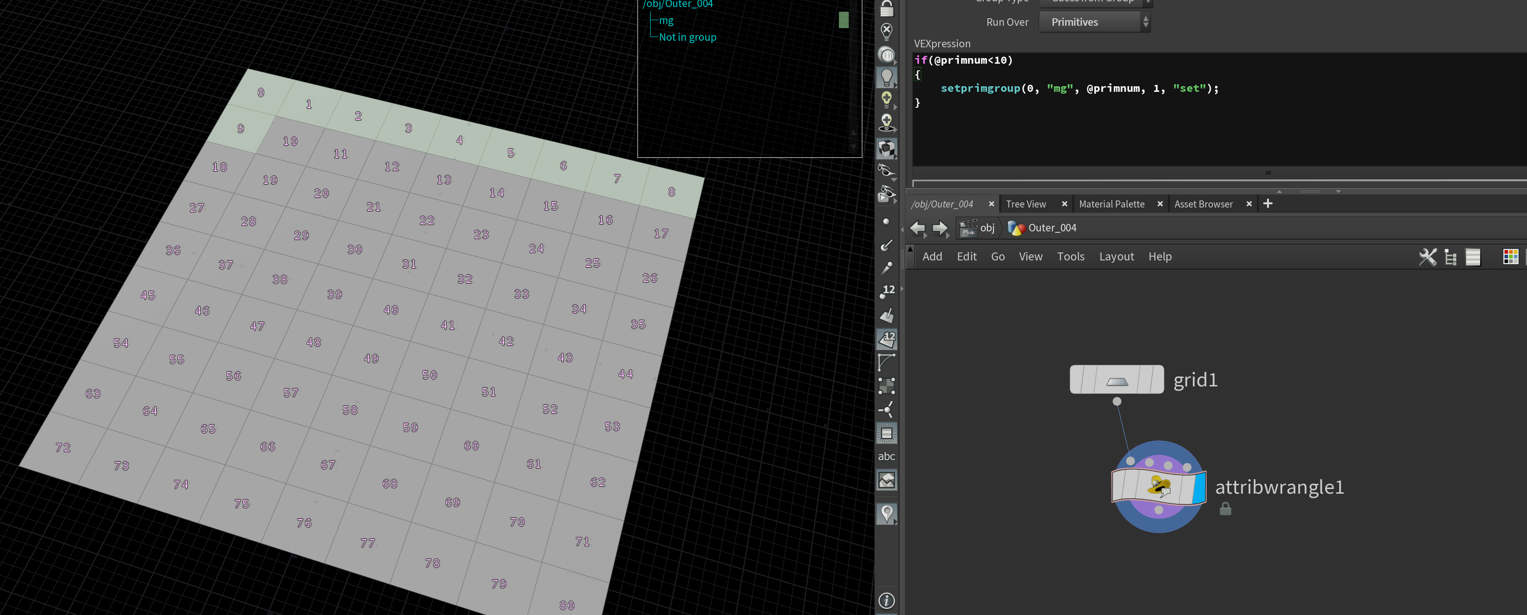This screenshot has height=615, width=1527.
Task: Select the grid1 node
Action: click(x=1116, y=380)
